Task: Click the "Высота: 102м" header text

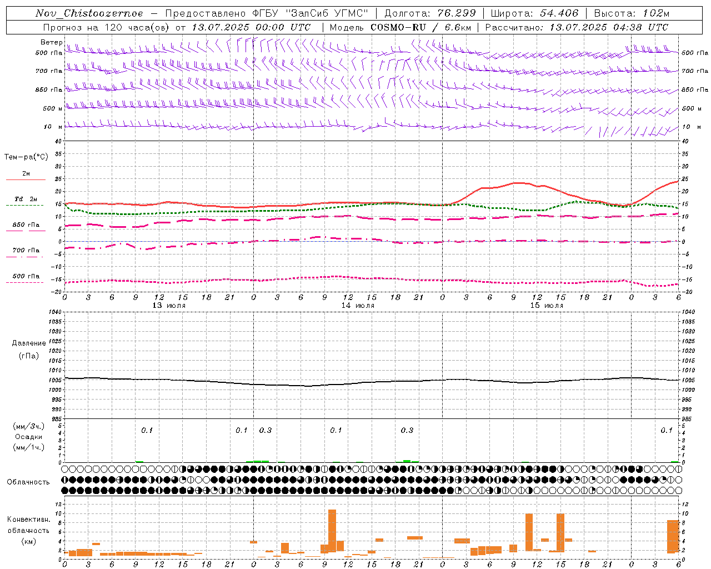Action: (x=632, y=13)
